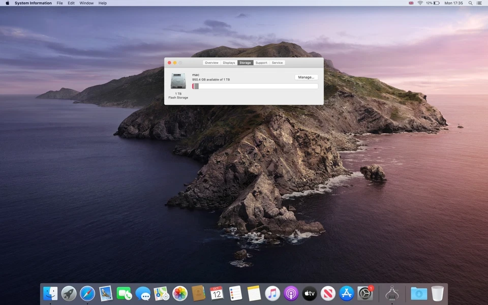The image size is (488, 305).
Task: Open Notification Center list icon
Action: point(479,3)
